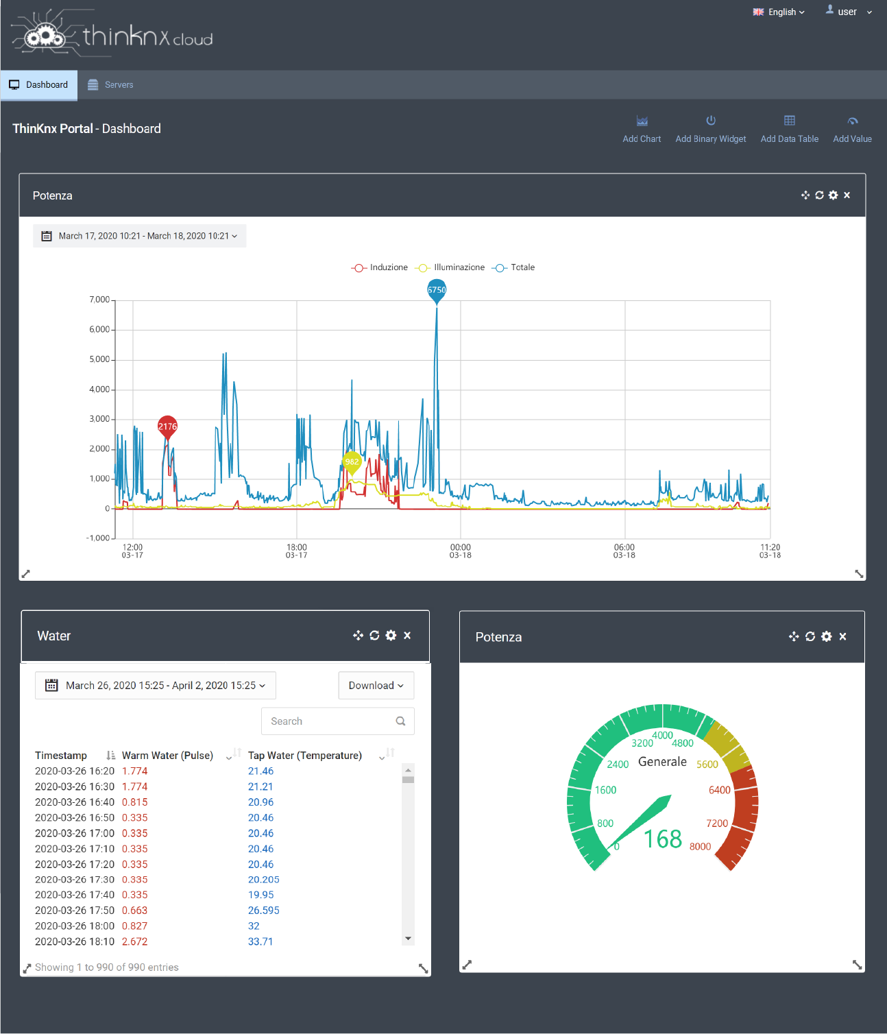Click the Add Chart icon
The image size is (887, 1034).
click(642, 121)
